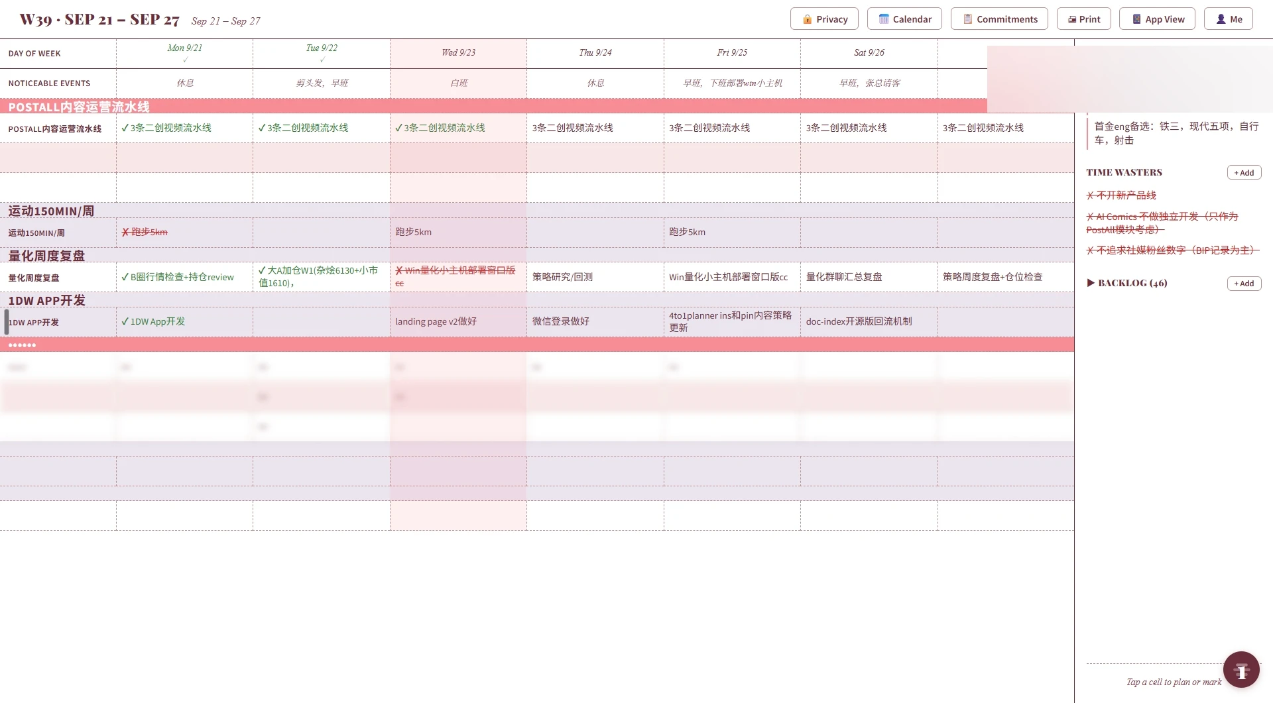Click the lock icon on Privacy

tap(807, 19)
